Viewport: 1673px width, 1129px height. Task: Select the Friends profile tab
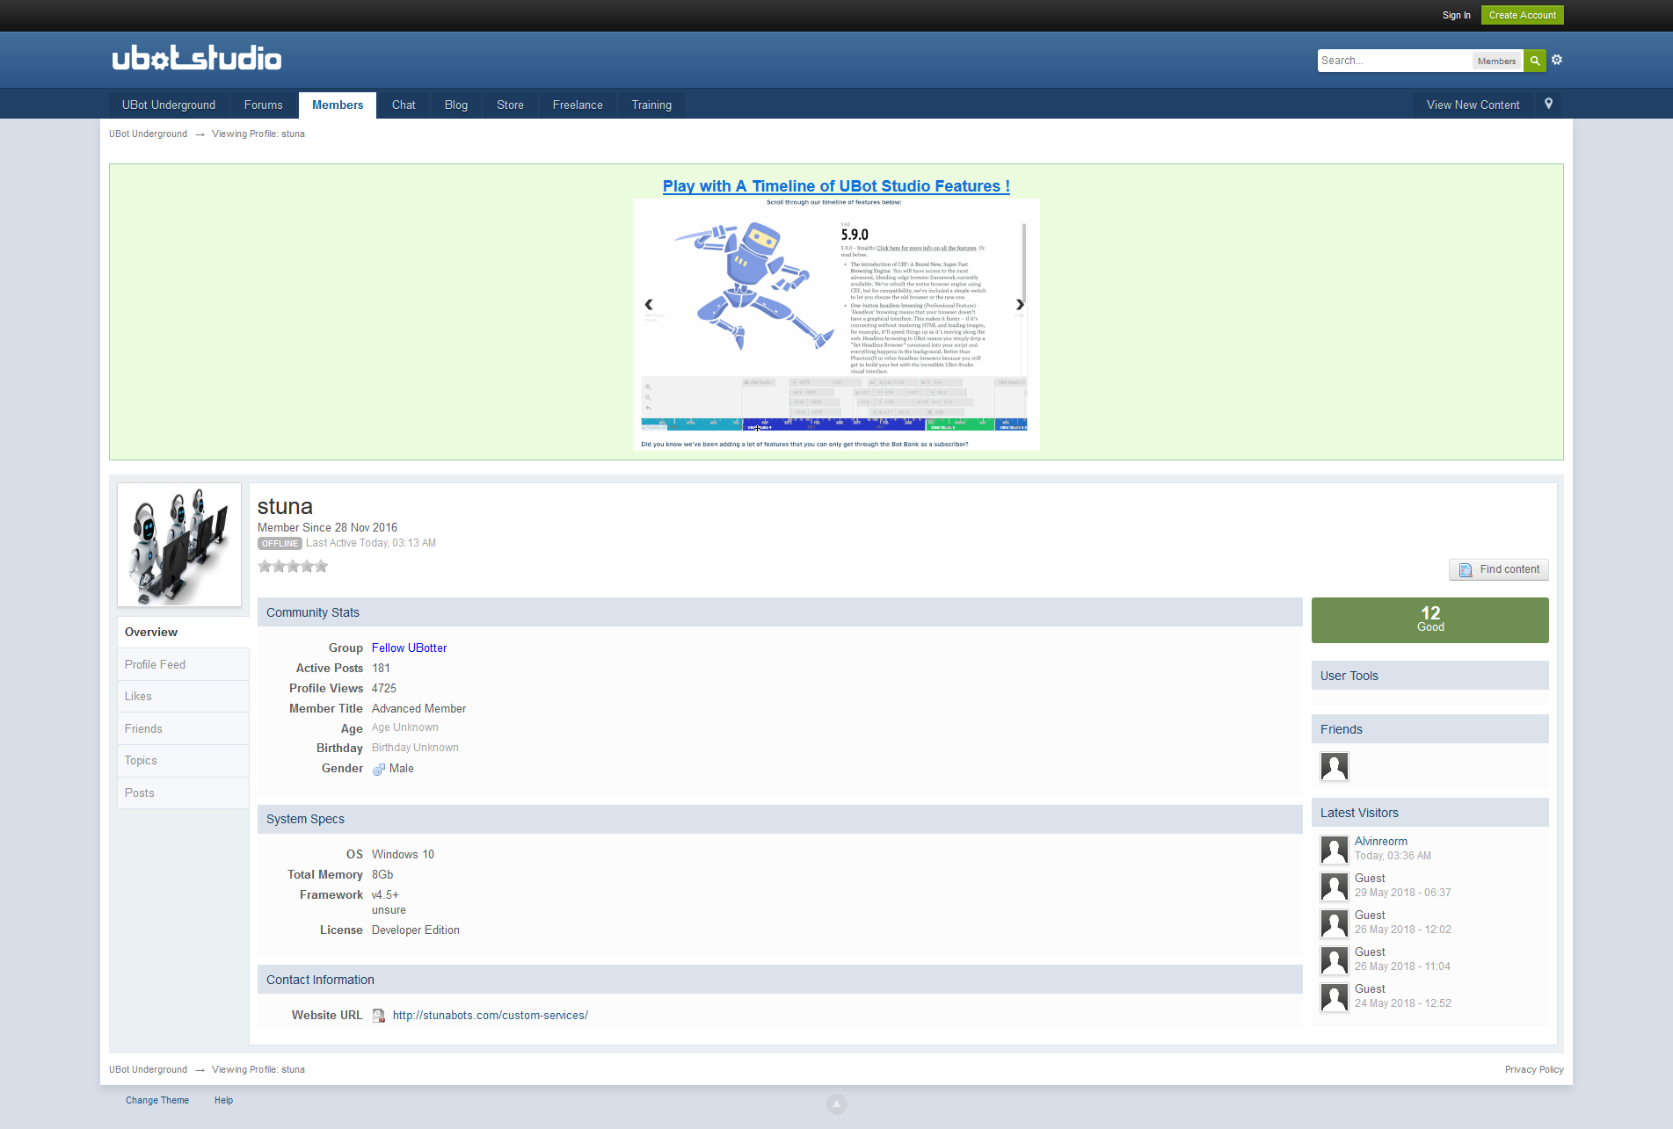(x=183, y=729)
